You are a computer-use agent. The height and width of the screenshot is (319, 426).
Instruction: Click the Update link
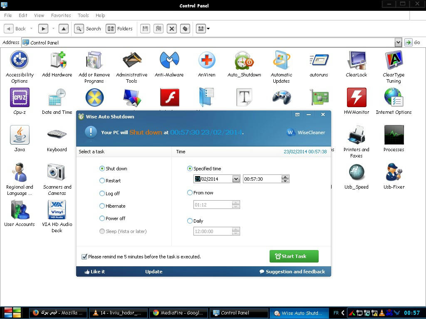[x=154, y=272]
